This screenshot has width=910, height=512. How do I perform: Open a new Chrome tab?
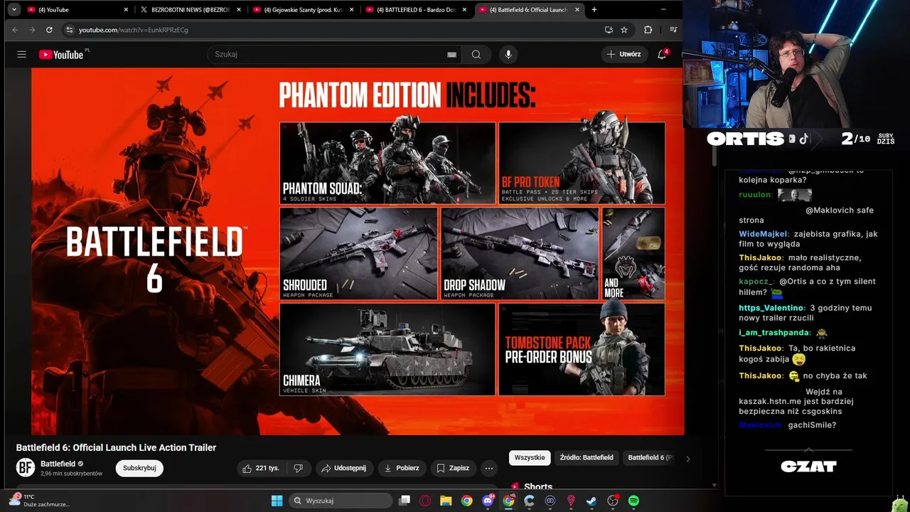tap(594, 10)
